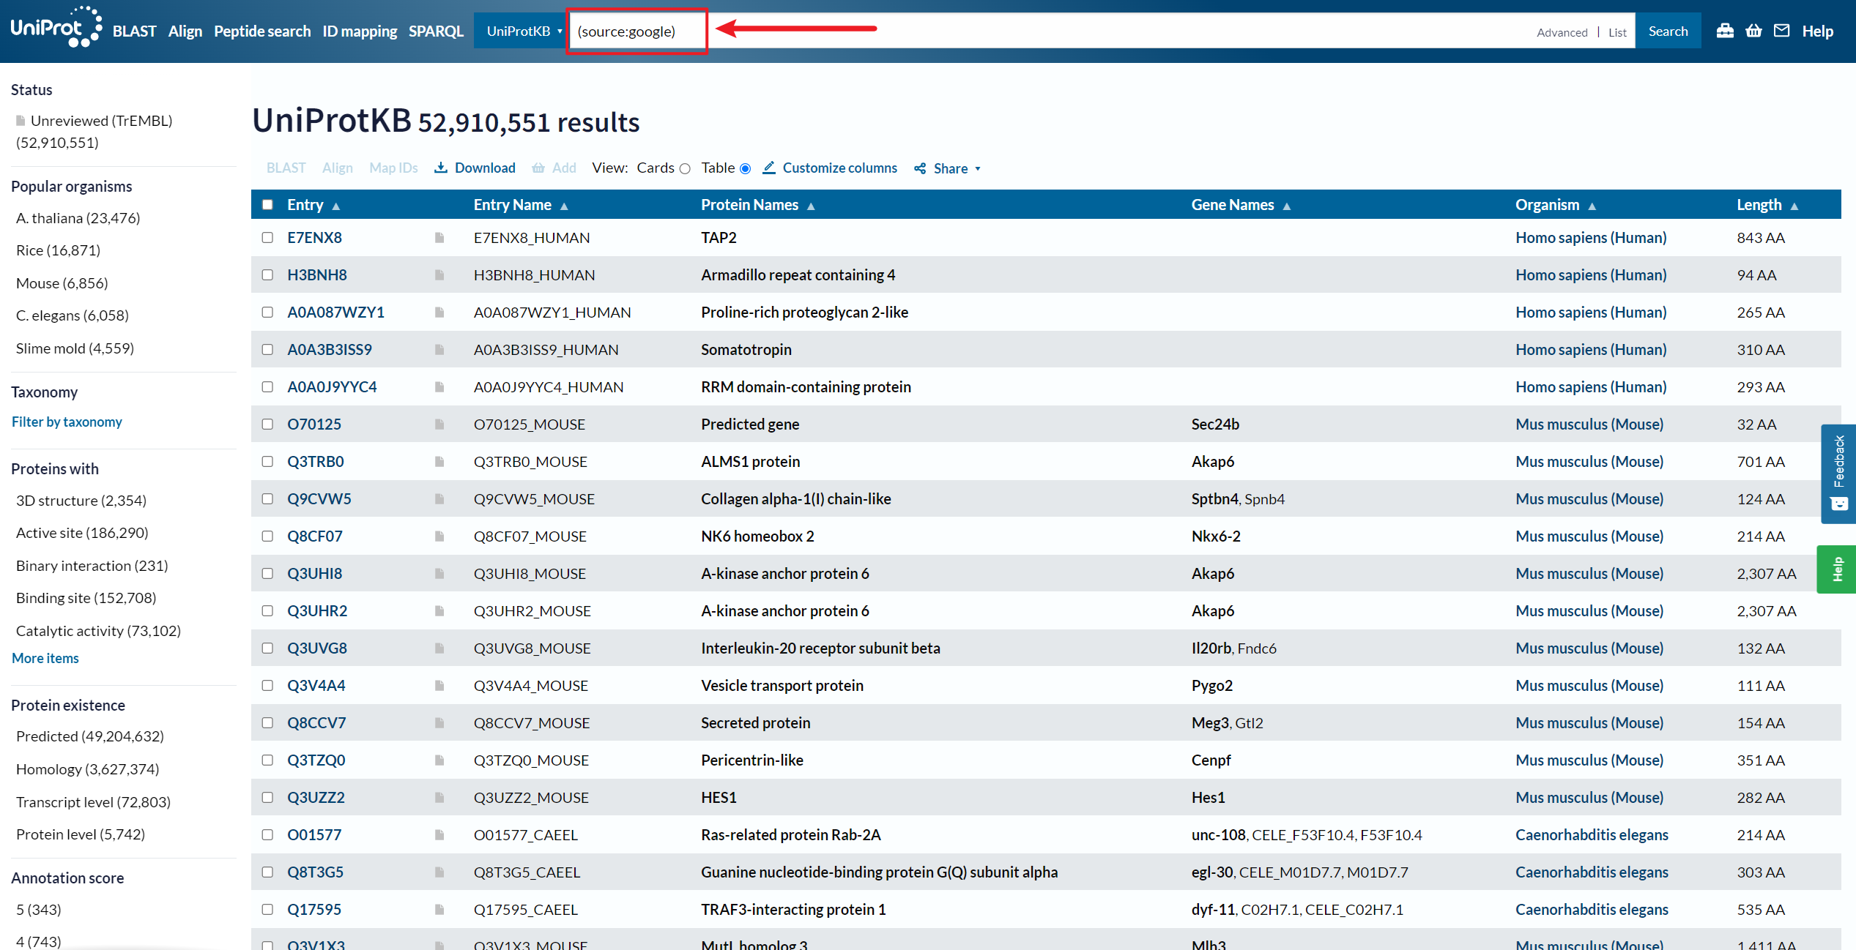Image resolution: width=1856 pixels, height=950 pixels.
Task: Open the List search link
Action: click(1617, 32)
